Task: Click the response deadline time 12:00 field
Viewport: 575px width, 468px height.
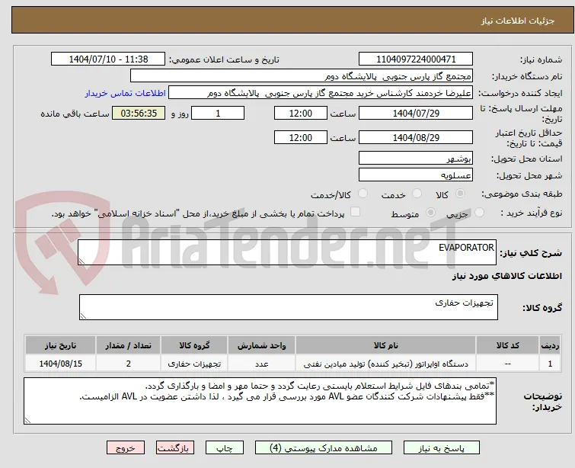Action: coord(300,113)
